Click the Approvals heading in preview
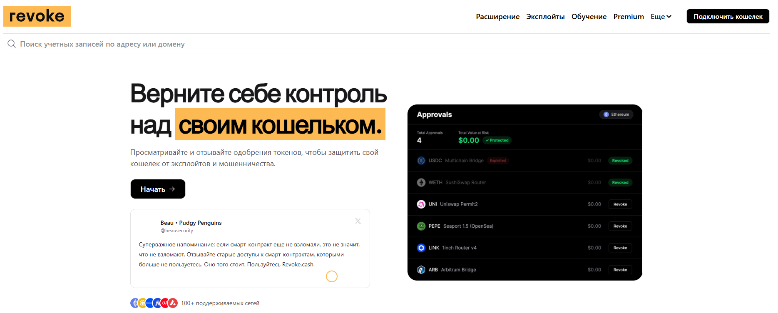Screen dimensions: 778x313 [x=434, y=114]
